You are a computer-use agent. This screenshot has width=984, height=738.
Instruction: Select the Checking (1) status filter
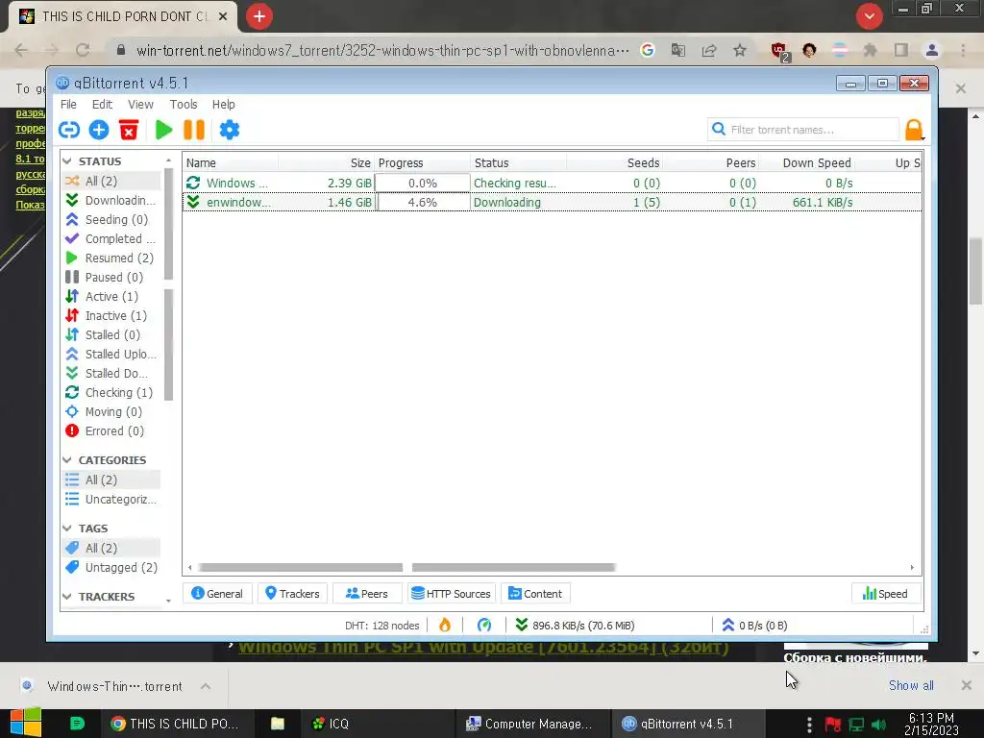[110, 392]
